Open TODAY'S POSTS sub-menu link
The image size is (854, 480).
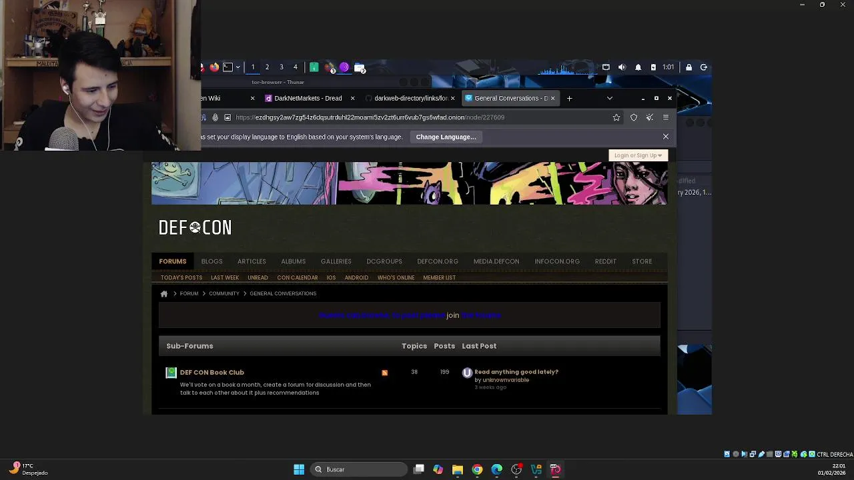tap(181, 278)
